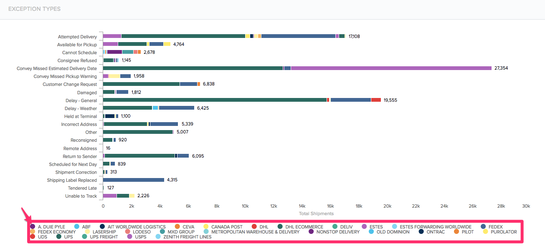Click the 6,838 total value label
This screenshot has height=246, width=545.
pos(209,84)
